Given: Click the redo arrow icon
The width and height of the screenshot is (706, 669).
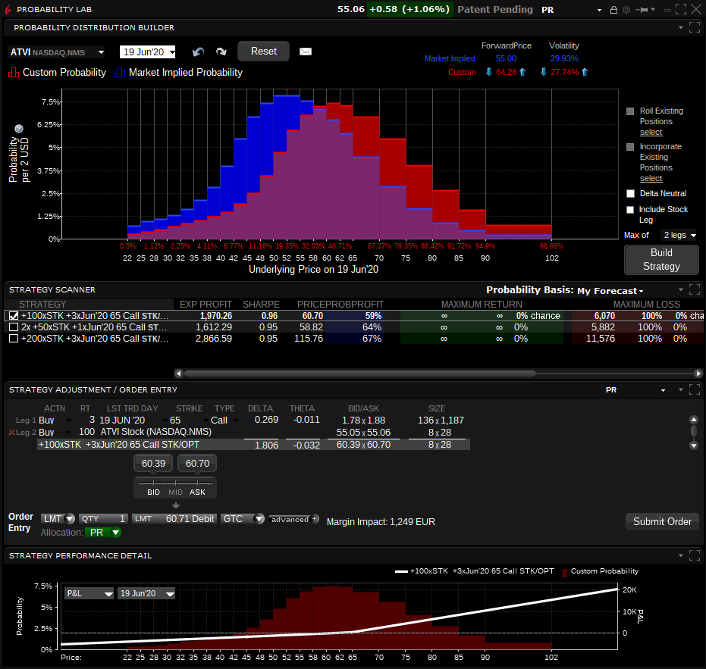Looking at the screenshot, I should 221,52.
